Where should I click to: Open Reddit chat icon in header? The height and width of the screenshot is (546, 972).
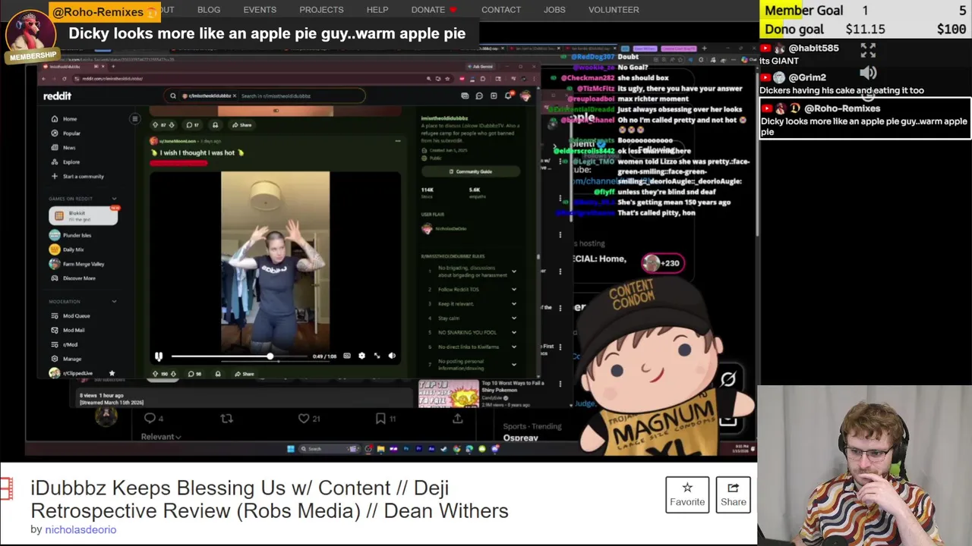pyautogui.click(x=479, y=96)
